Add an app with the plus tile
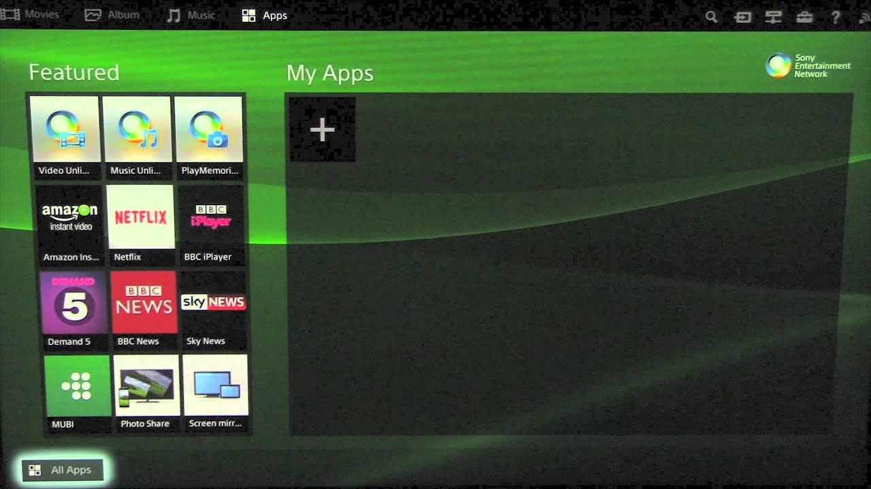The height and width of the screenshot is (489, 871). click(x=323, y=130)
